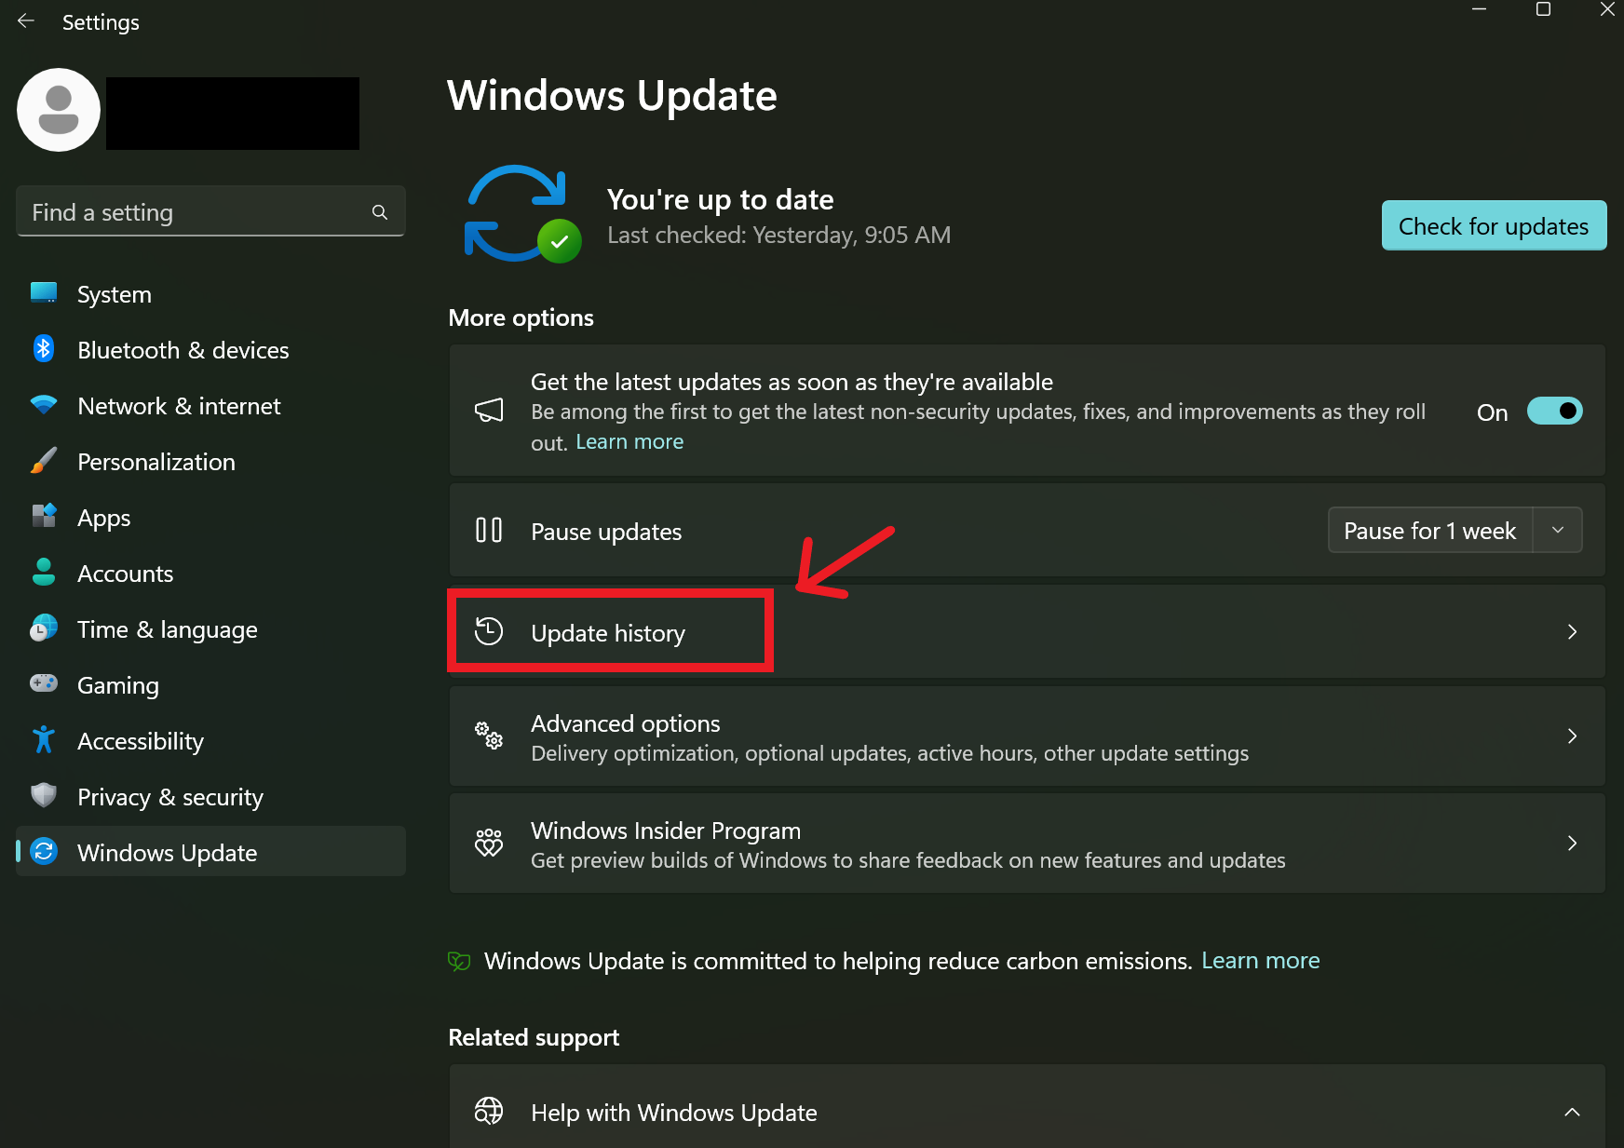Turn off get latest updates toggle
This screenshot has width=1624, height=1148.
pyautogui.click(x=1554, y=412)
